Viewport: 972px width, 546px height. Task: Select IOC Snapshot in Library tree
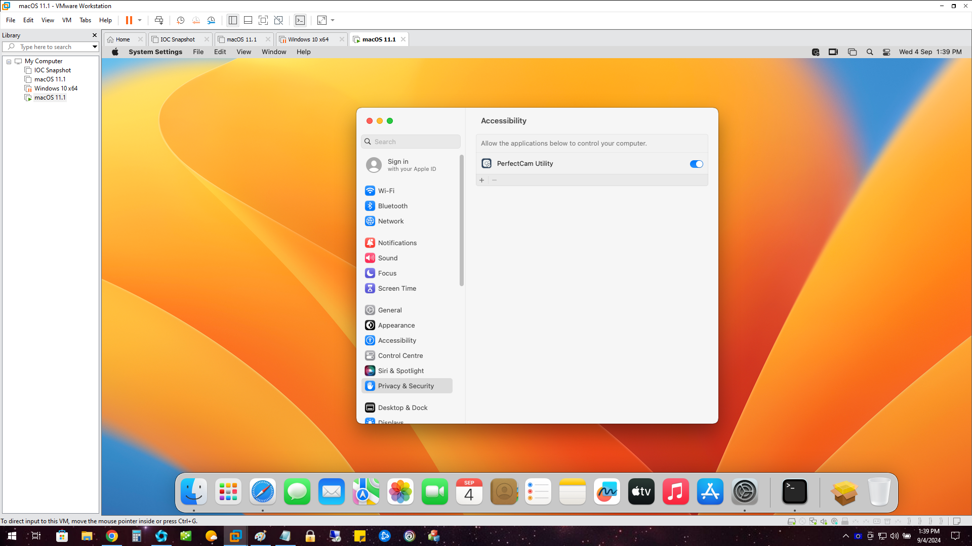52,70
